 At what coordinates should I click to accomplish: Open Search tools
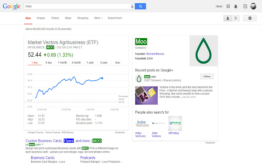point(115,18)
